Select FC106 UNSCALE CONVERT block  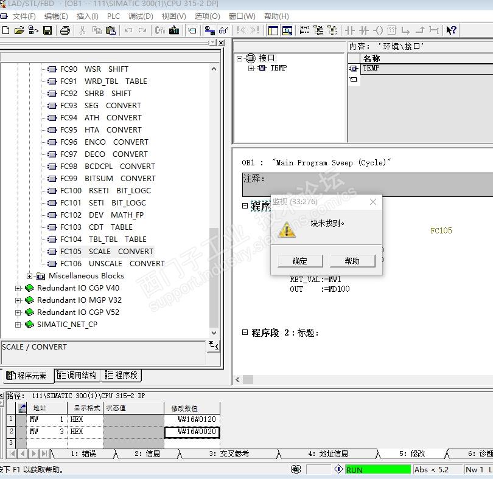pos(112,264)
